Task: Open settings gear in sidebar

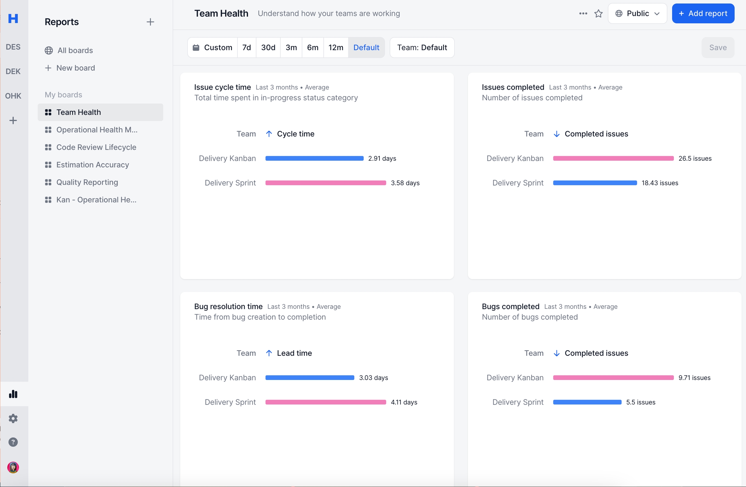Action: coord(13,418)
